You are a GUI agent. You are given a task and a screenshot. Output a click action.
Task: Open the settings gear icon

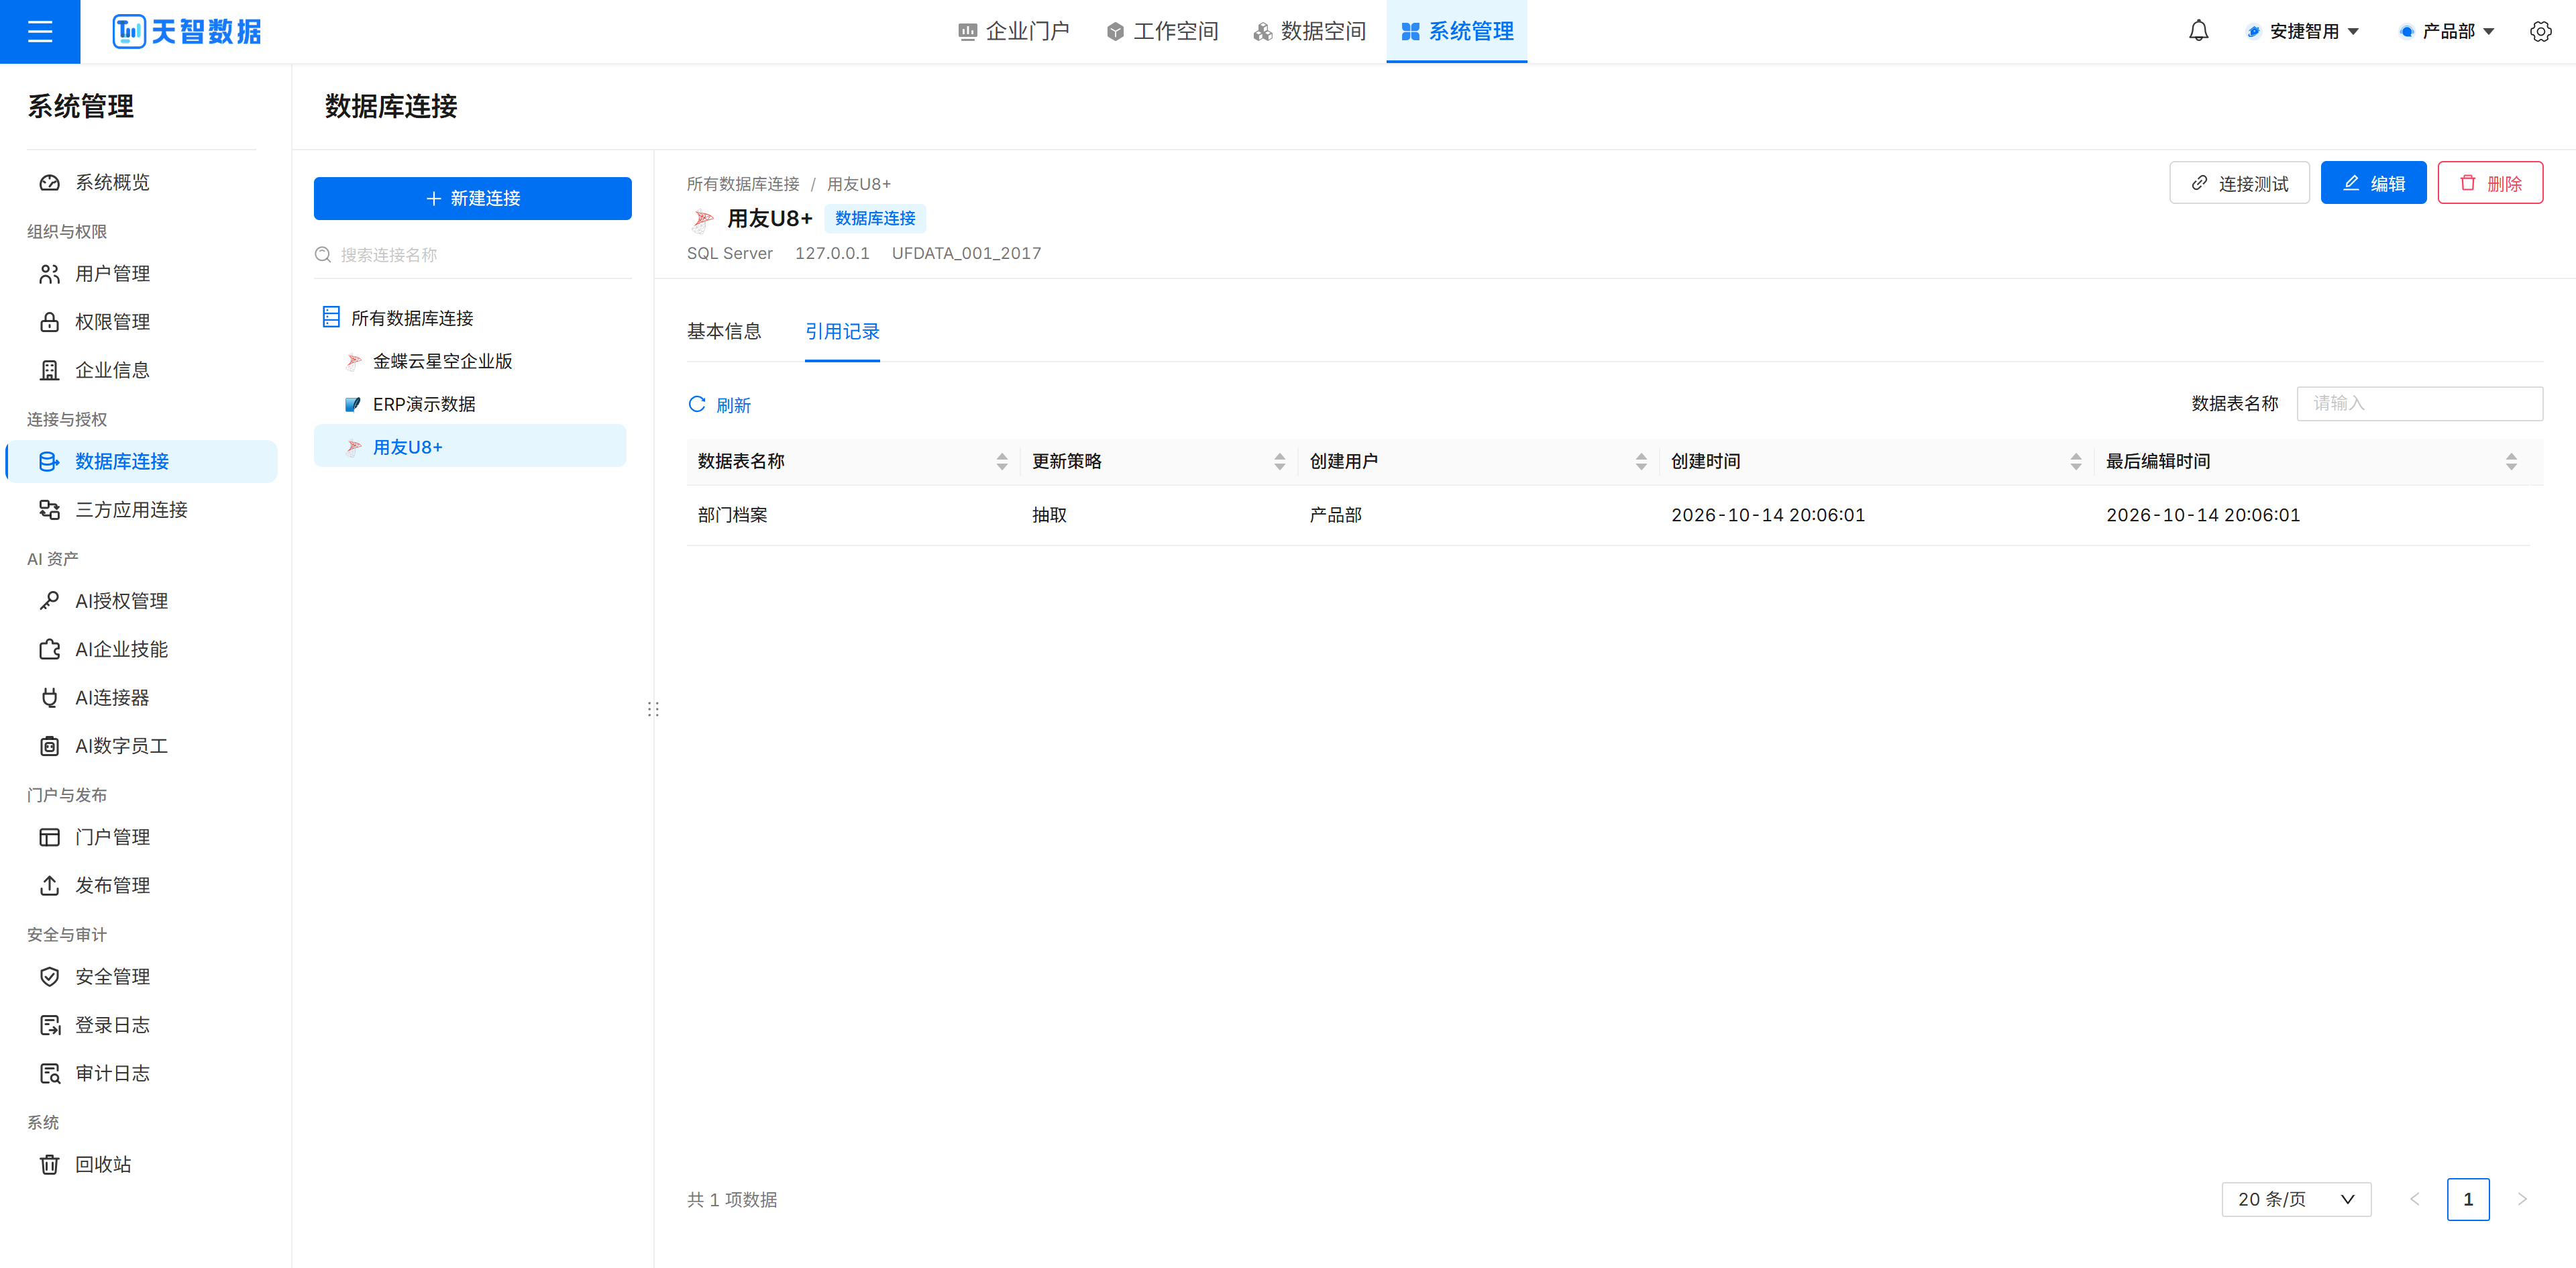pyautogui.click(x=2540, y=31)
